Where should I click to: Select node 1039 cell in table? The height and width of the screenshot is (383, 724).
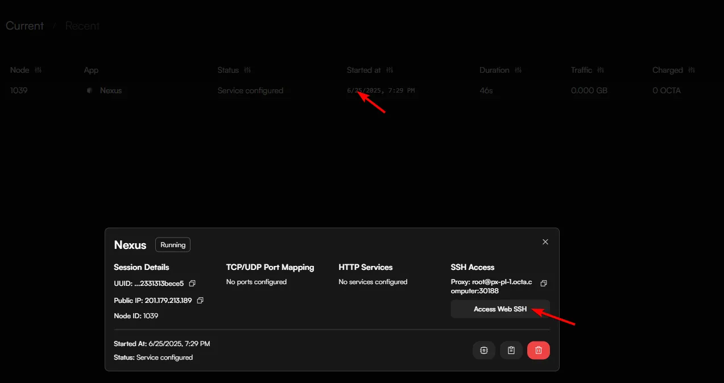coord(19,90)
